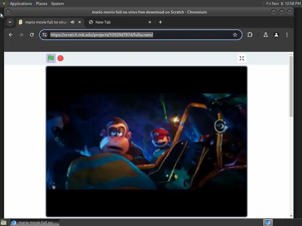Click the scrollbar down arrow

(x=291, y=216)
